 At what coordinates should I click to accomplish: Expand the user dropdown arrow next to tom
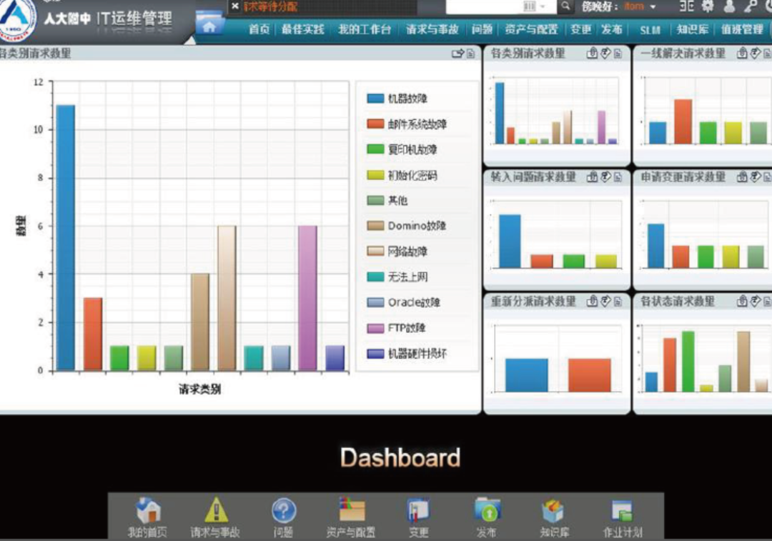point(653,7)
